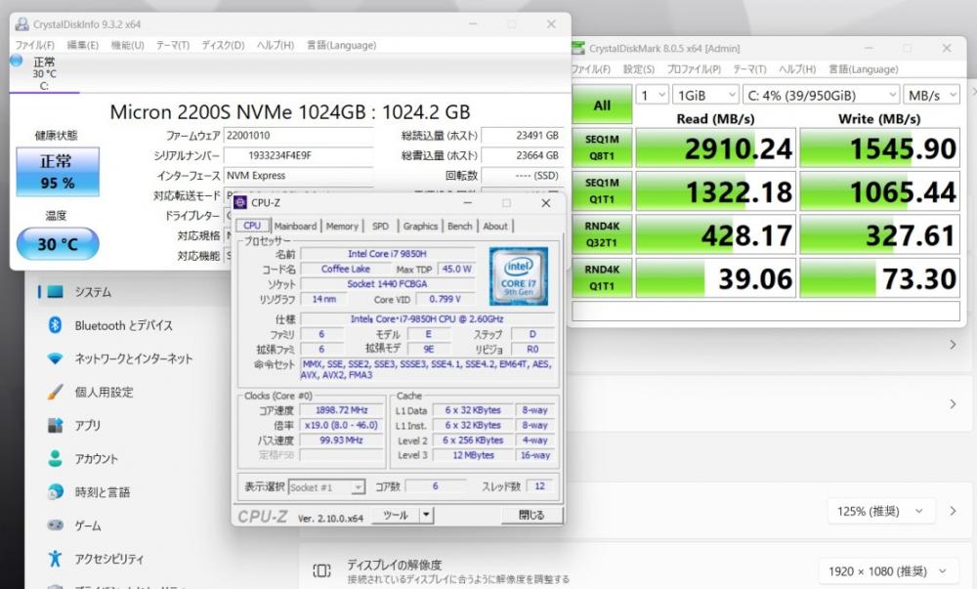Open the Socket #1 selection dropdown in CPU-Z

tap(326, 486)
